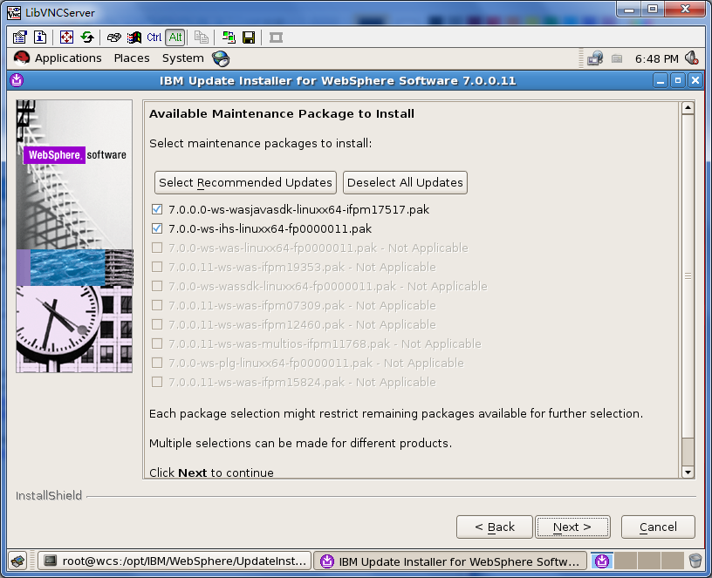This screenshot has width=712, height=578.
Task: Maximize the IBM Update Installer window
Action: click(678, 81)
